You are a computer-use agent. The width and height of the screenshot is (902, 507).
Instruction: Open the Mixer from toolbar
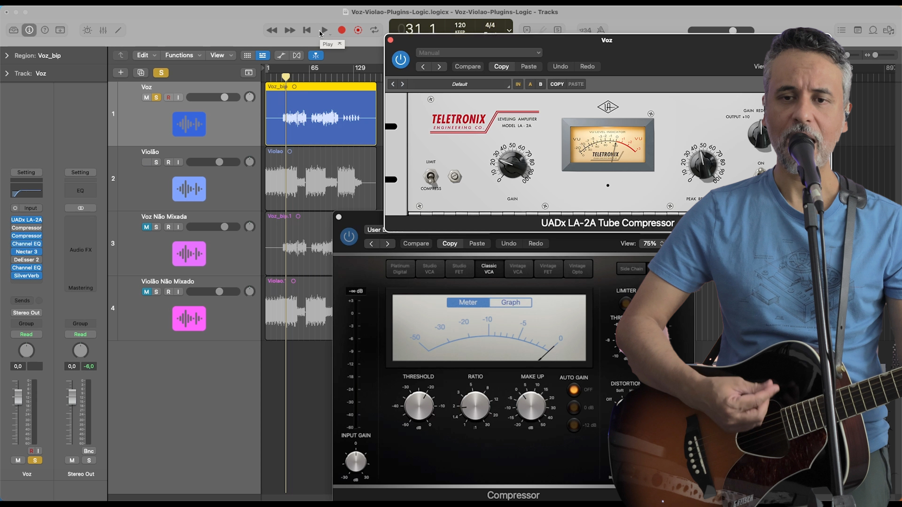(x=103, y=30)
